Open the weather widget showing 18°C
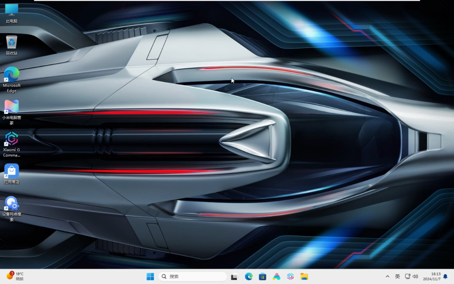Viewport: 454px width, 284px height. tap(15, 276)
